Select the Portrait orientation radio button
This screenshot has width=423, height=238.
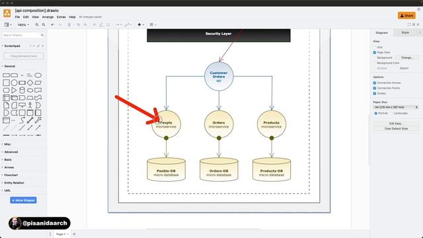point(376,113)
